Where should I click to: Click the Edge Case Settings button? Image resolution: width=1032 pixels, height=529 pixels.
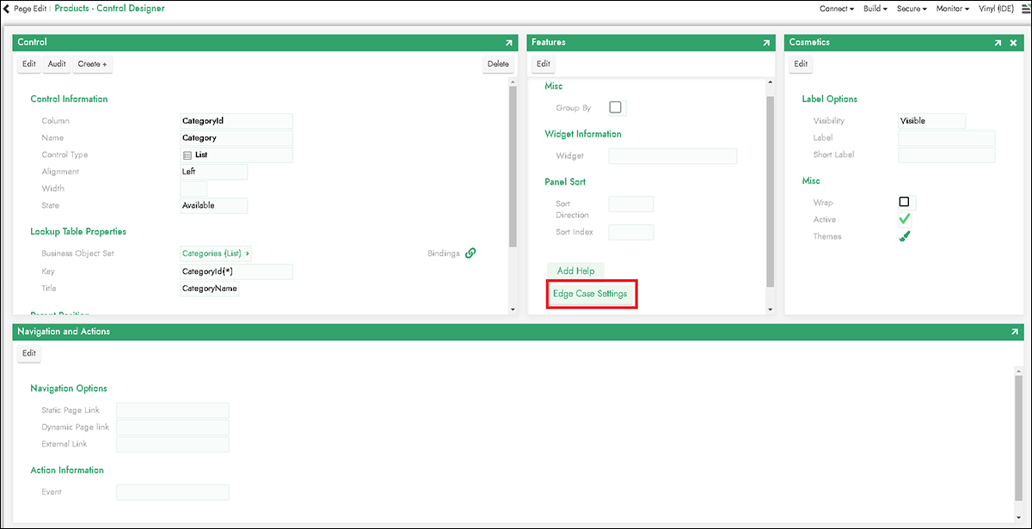click(x=590, y=294)
